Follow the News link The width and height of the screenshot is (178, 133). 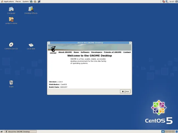pos(76,52)
